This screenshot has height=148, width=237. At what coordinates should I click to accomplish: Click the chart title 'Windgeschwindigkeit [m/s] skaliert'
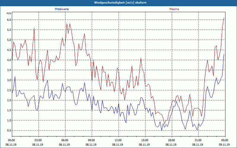tap(120, 3)
